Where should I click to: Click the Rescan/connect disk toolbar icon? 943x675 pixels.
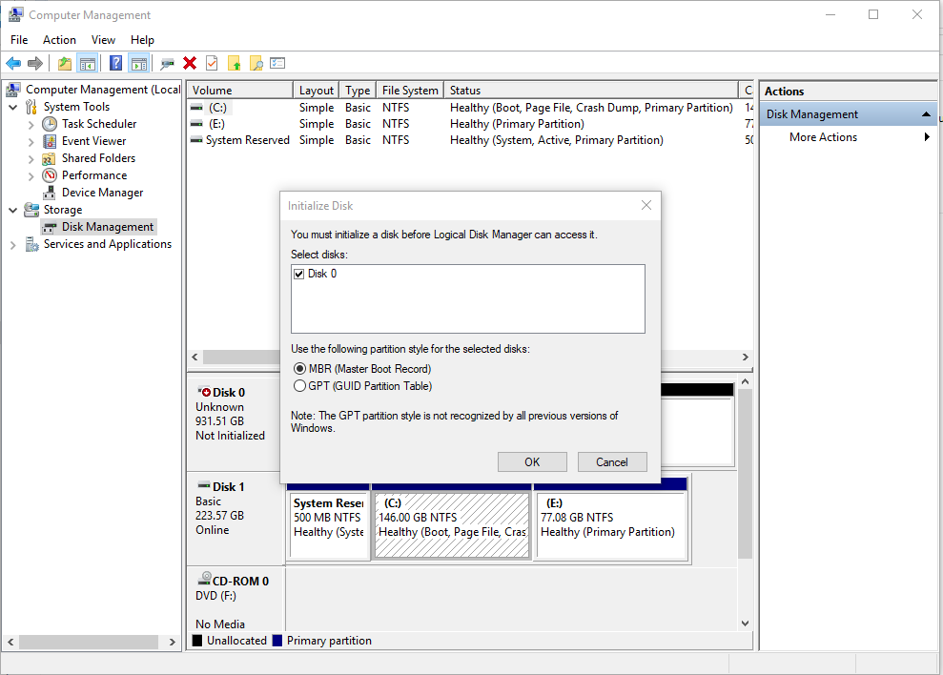pos(167,63)
